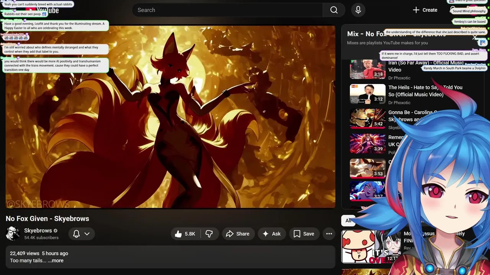The height and width of the screenshot is (275, 490).
Task: Open the IT'S OVER recommended video thumbnail
Action: pos(371,247)
